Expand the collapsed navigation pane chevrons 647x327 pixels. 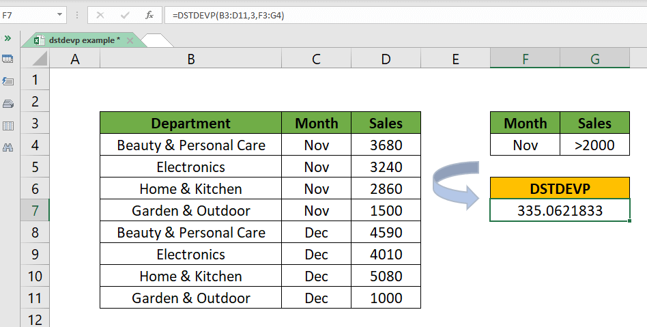8,38
